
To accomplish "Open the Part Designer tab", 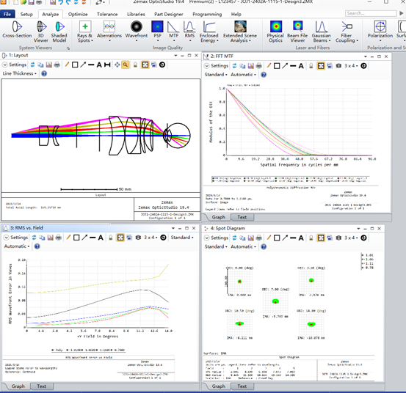I will click(169, 14).
